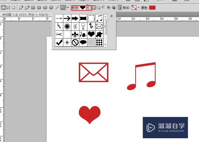Choose Create New Shape Layer option

pos(94,8)
